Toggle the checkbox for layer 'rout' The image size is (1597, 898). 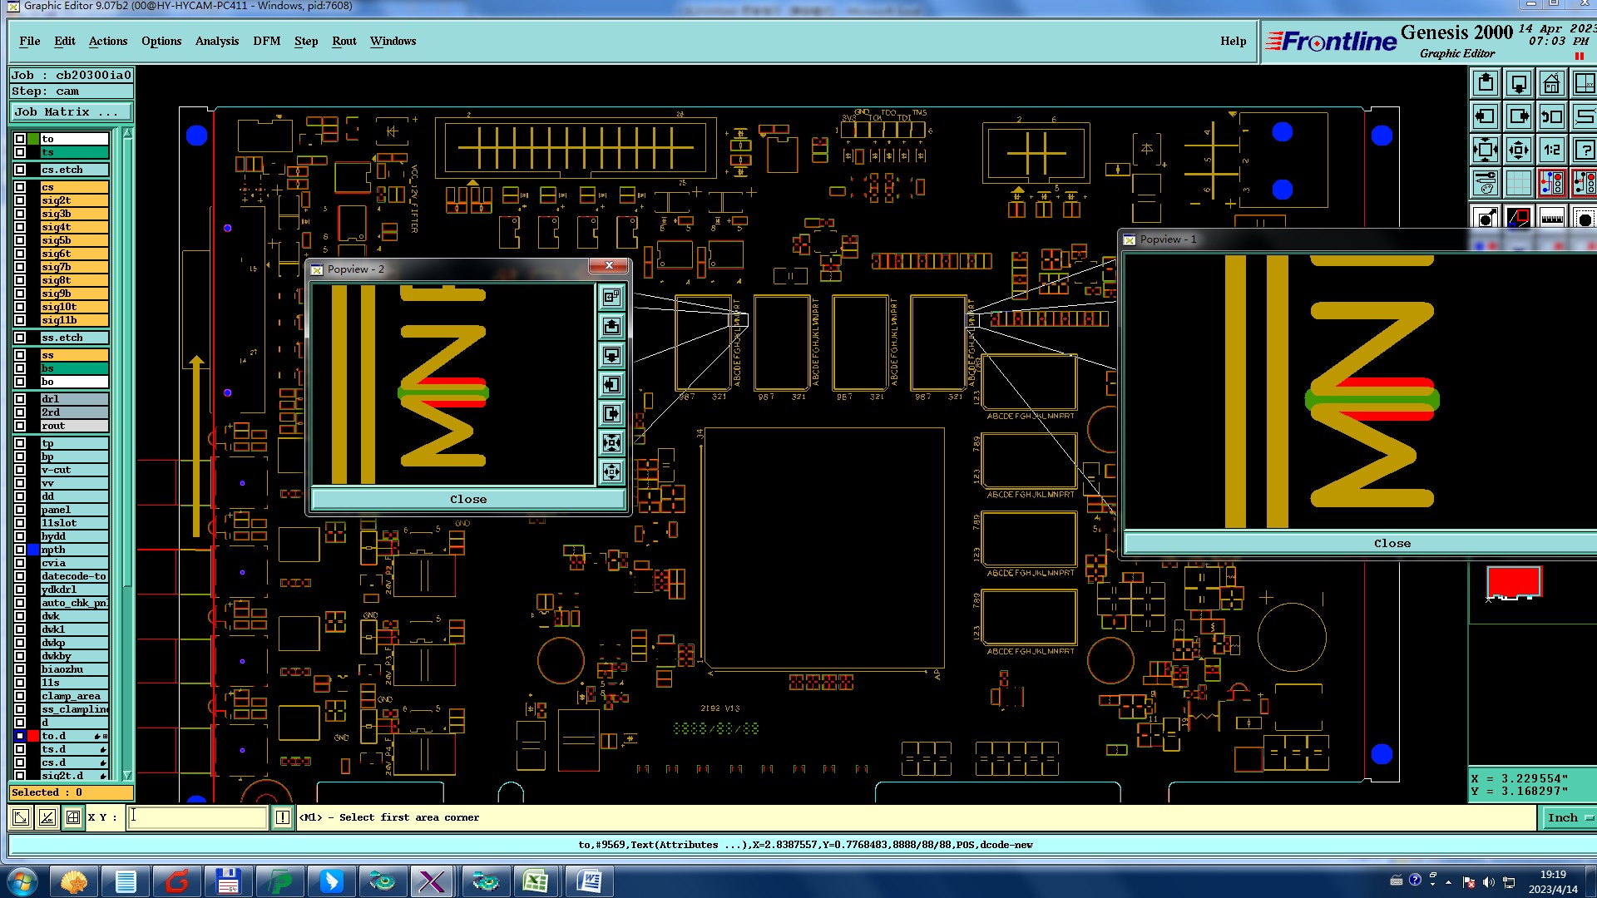[x=20, y=426]
